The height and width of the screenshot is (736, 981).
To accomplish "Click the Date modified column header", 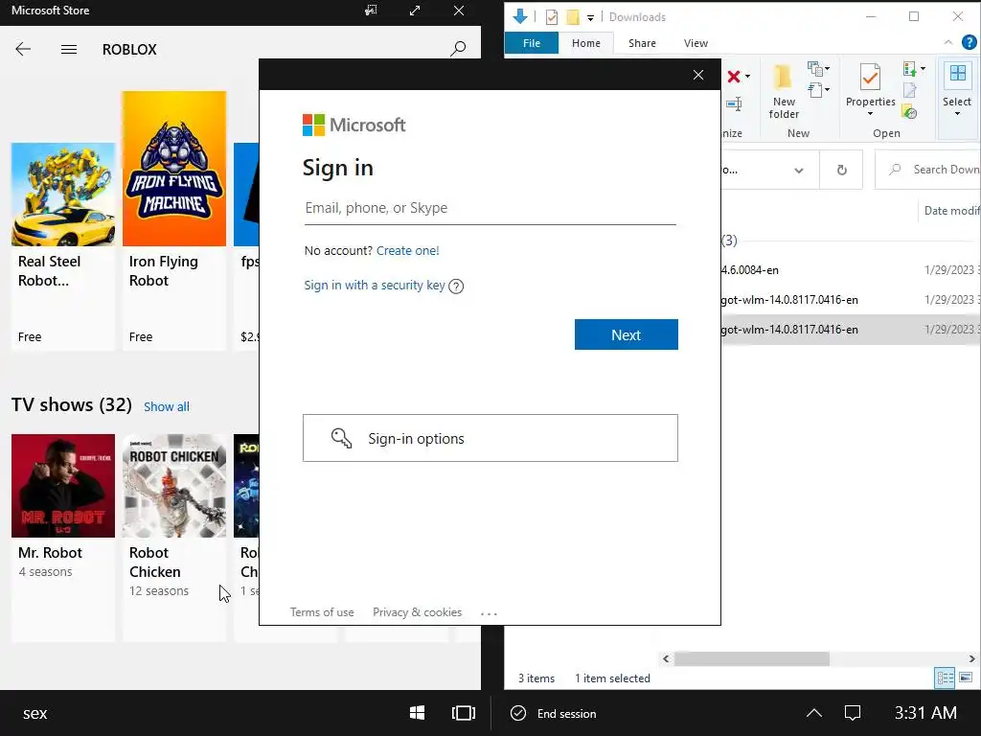I will [x=949, y=211].
